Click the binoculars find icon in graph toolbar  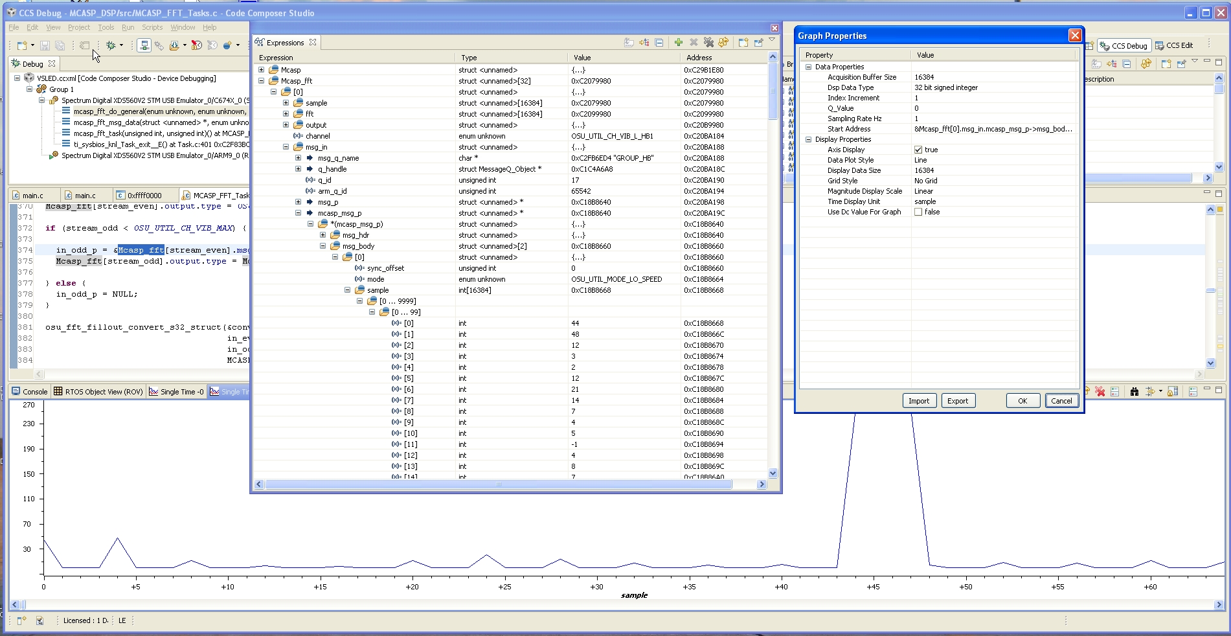1134,392
